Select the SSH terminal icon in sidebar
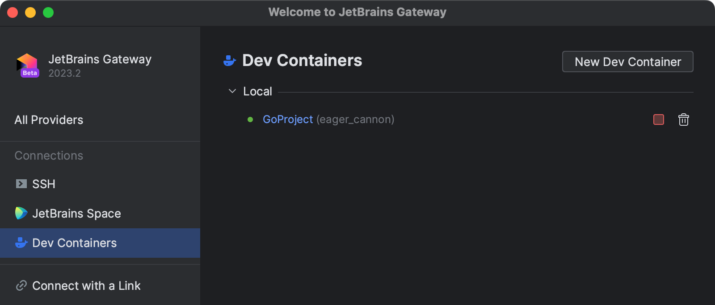715x305 pixels. coord(20,184)
